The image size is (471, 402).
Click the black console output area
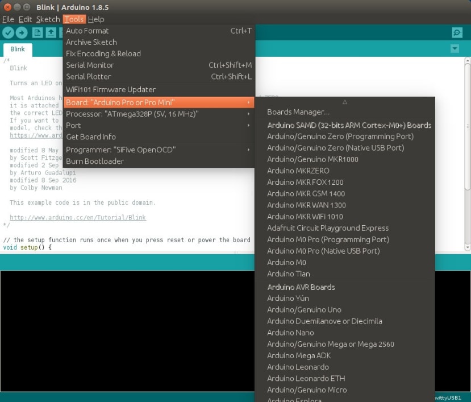127,331
